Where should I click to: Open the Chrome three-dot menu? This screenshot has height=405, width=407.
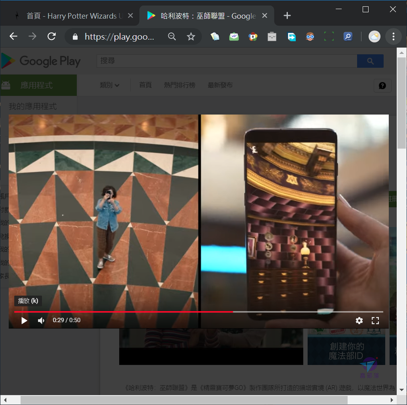393,37
